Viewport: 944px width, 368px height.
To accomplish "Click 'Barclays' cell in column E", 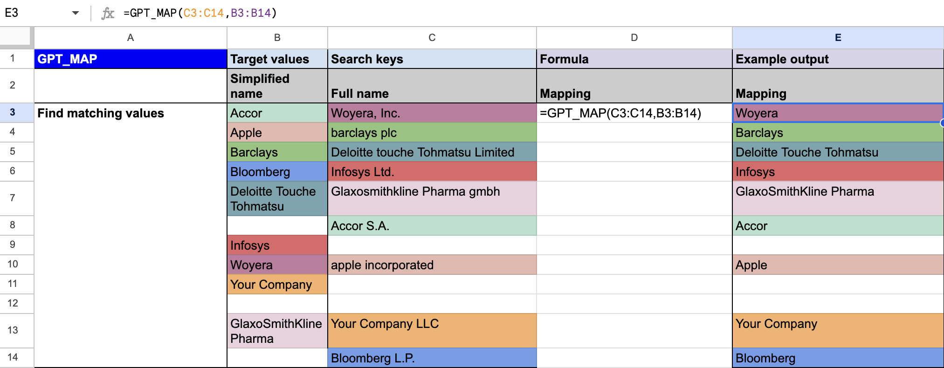I will 838,133.
